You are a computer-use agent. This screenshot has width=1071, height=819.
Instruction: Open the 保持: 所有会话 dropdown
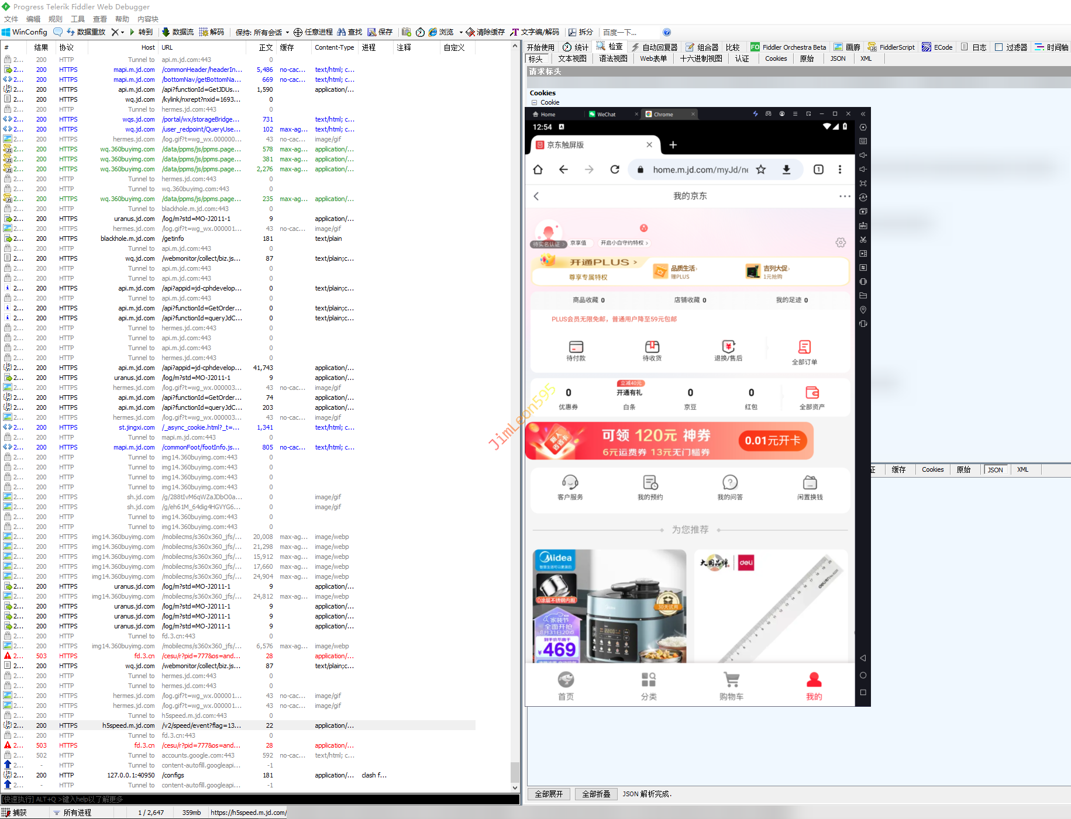[262, 32]
